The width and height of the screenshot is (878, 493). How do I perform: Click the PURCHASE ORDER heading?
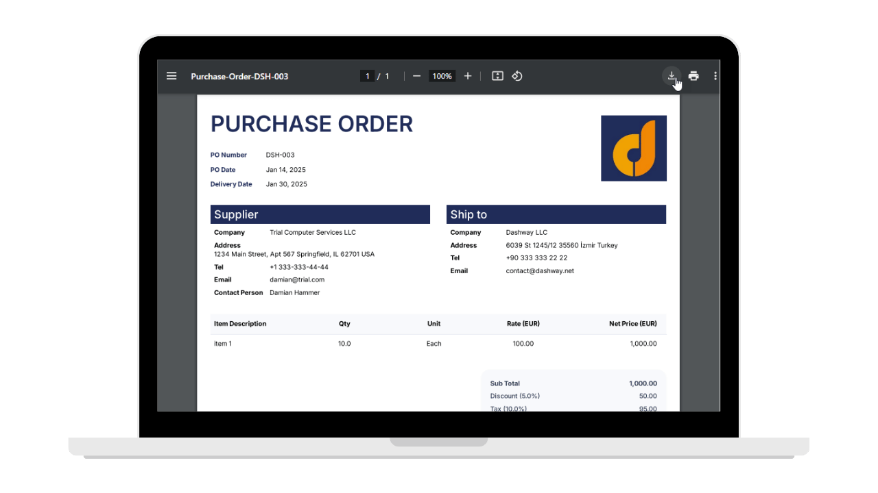coord(311,124)
